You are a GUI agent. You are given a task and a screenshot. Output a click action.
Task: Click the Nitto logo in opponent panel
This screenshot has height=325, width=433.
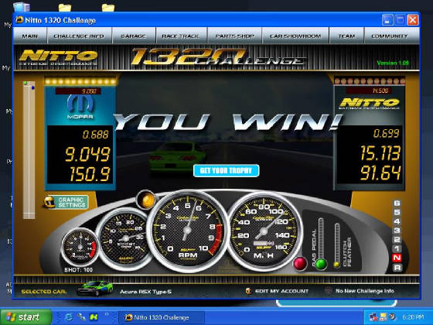tap(370, 104)
